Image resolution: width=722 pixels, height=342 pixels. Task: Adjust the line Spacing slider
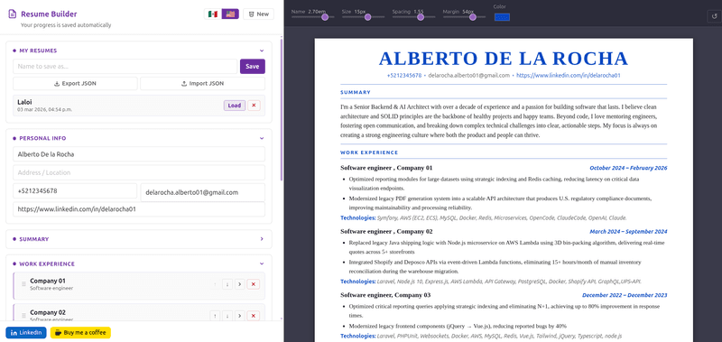tap(420, 17)
